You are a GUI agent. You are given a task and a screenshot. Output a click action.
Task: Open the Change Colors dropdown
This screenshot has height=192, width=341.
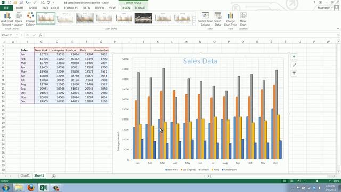pos(30,19)
